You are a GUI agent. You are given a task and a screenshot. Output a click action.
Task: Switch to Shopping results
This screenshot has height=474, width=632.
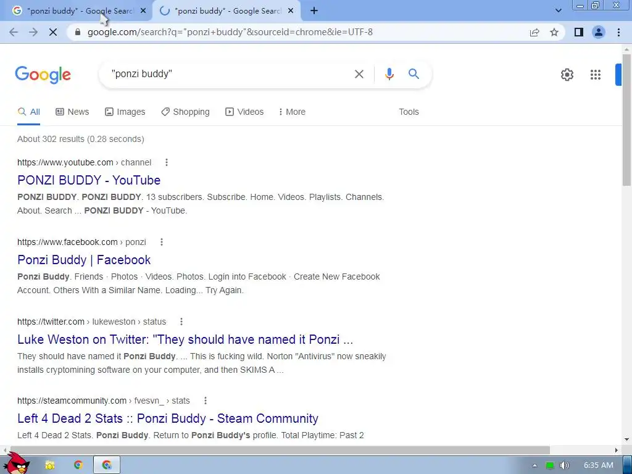click(185, 112)
